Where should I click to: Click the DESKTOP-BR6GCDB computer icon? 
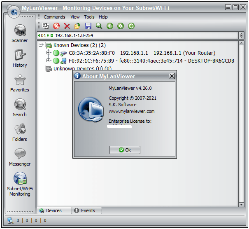click(63, 61)
